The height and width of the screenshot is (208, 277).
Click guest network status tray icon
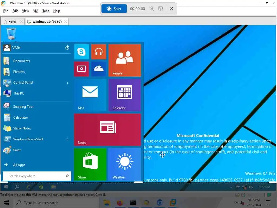coord(244,187)
